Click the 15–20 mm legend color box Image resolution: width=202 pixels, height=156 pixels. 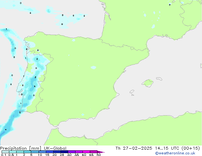tap(49, 152)
